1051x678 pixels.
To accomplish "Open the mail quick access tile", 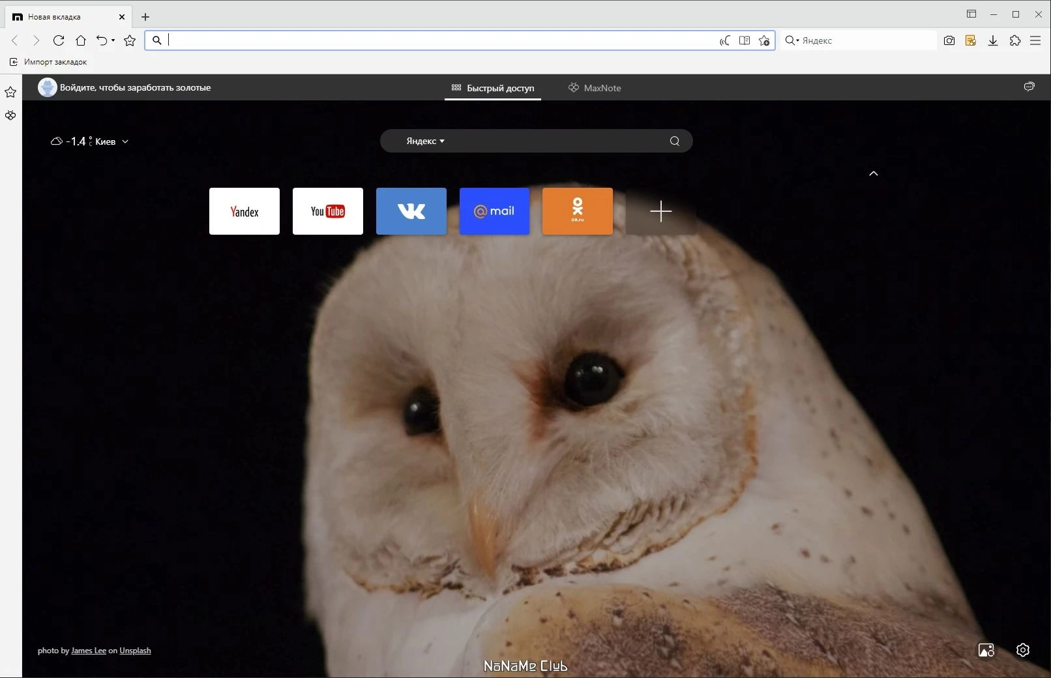I will (x=495, y=211).
